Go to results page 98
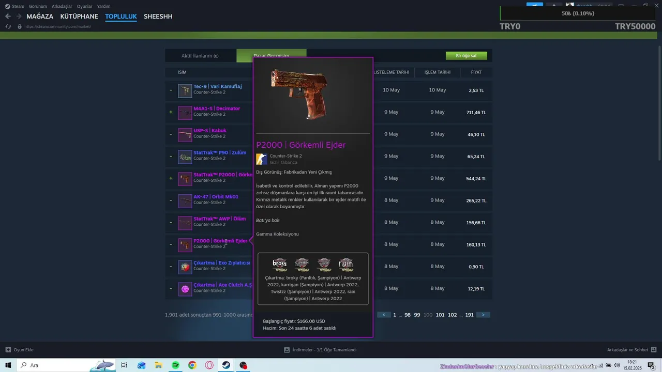Screen dimensions: 662x372 tap(408, 315)
